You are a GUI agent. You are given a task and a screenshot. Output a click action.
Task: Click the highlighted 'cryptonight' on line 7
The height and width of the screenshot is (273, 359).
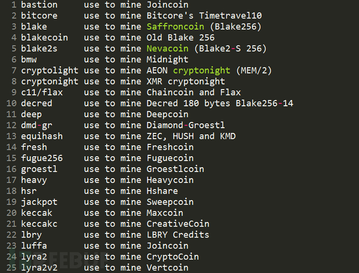click(x=202, y=70)
